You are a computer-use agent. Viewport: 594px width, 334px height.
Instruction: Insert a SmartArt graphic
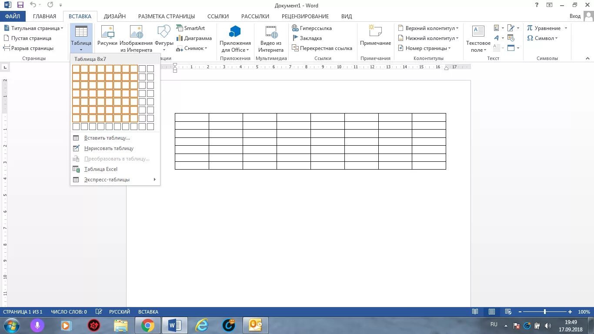pyautogui.click(x=190, y=28)
